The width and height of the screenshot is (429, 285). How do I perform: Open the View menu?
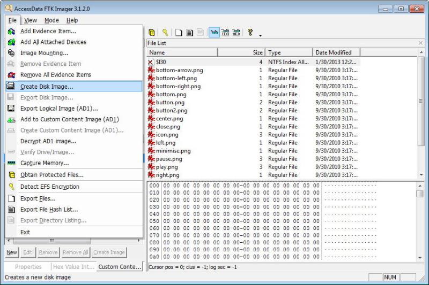point(31,20)
